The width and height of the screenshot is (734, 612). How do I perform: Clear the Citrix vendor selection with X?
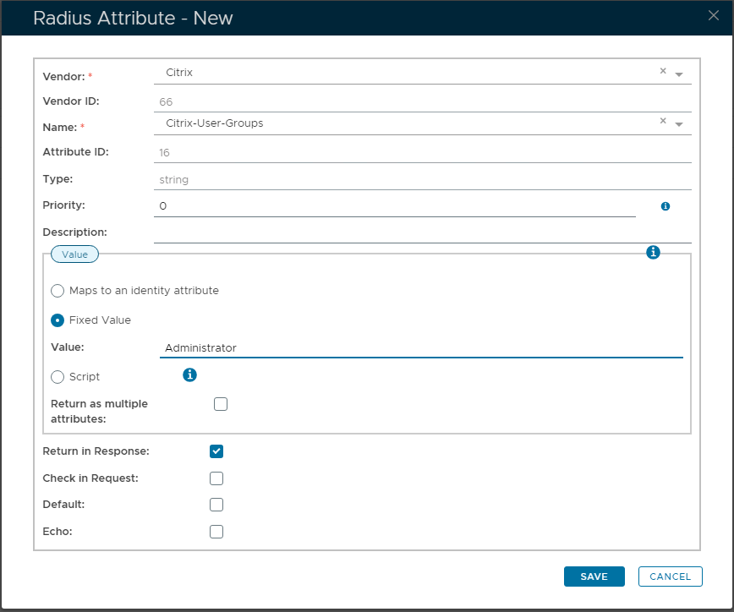pyautogui.click(x=663, y=72)
